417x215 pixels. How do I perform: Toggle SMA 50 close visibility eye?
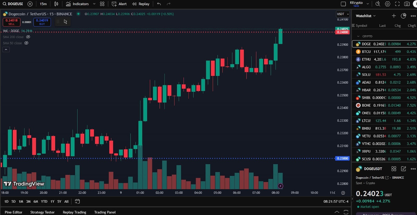[26, 43]
